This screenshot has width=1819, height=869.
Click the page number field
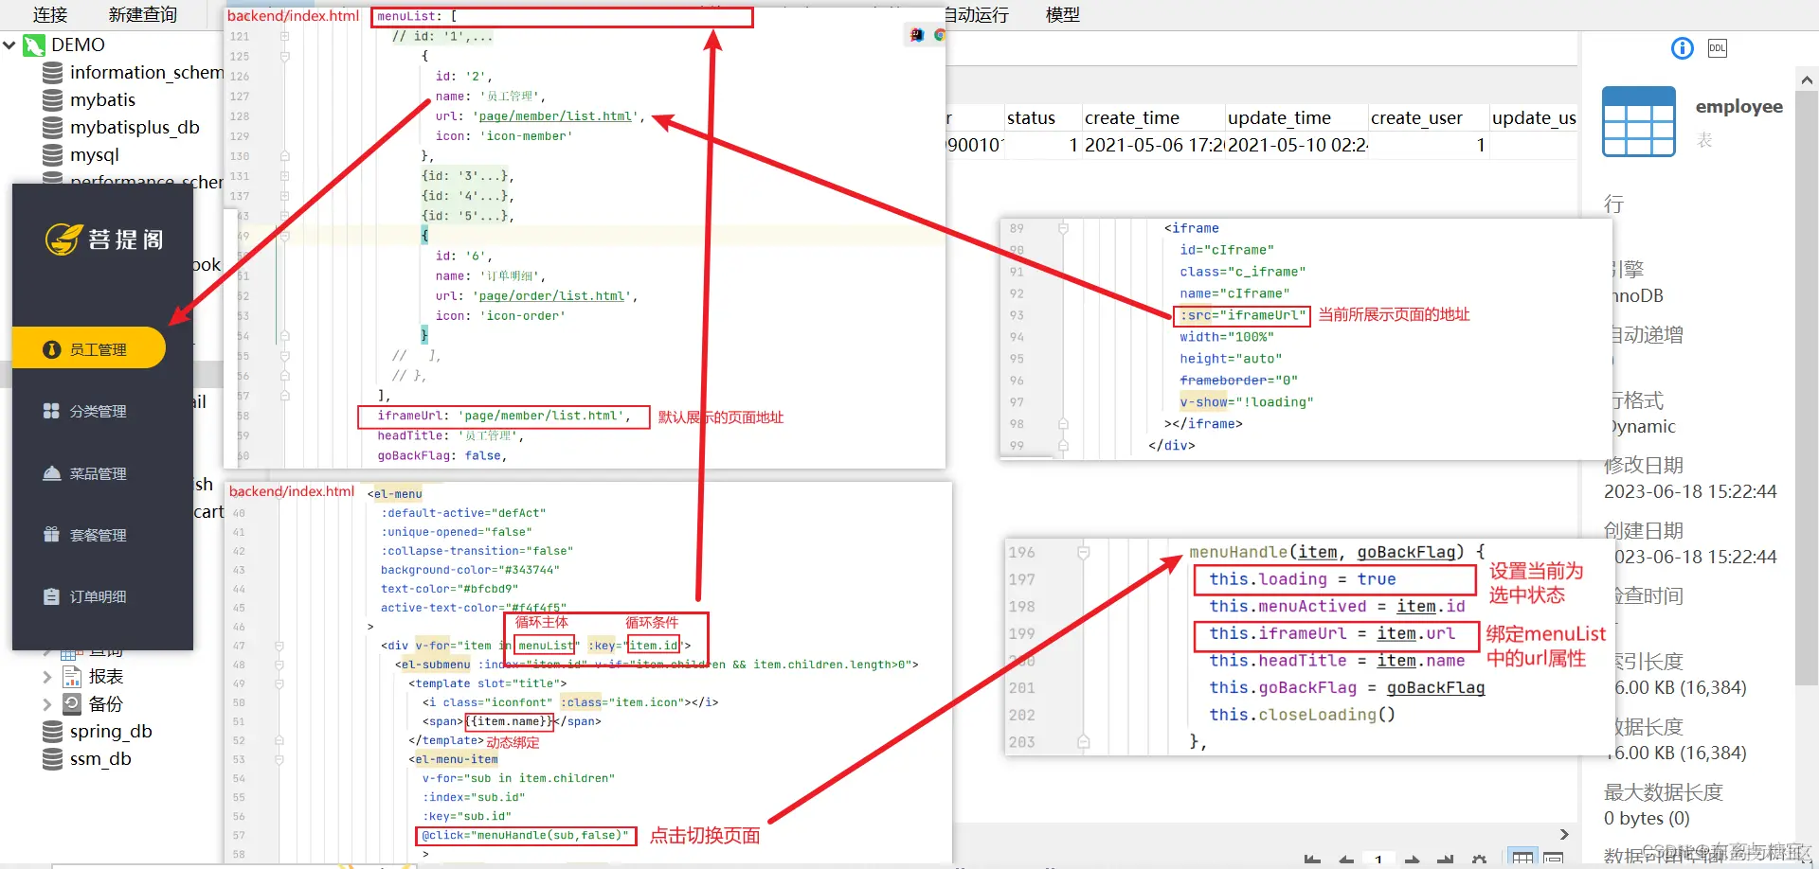click(x=1378, y=860)
